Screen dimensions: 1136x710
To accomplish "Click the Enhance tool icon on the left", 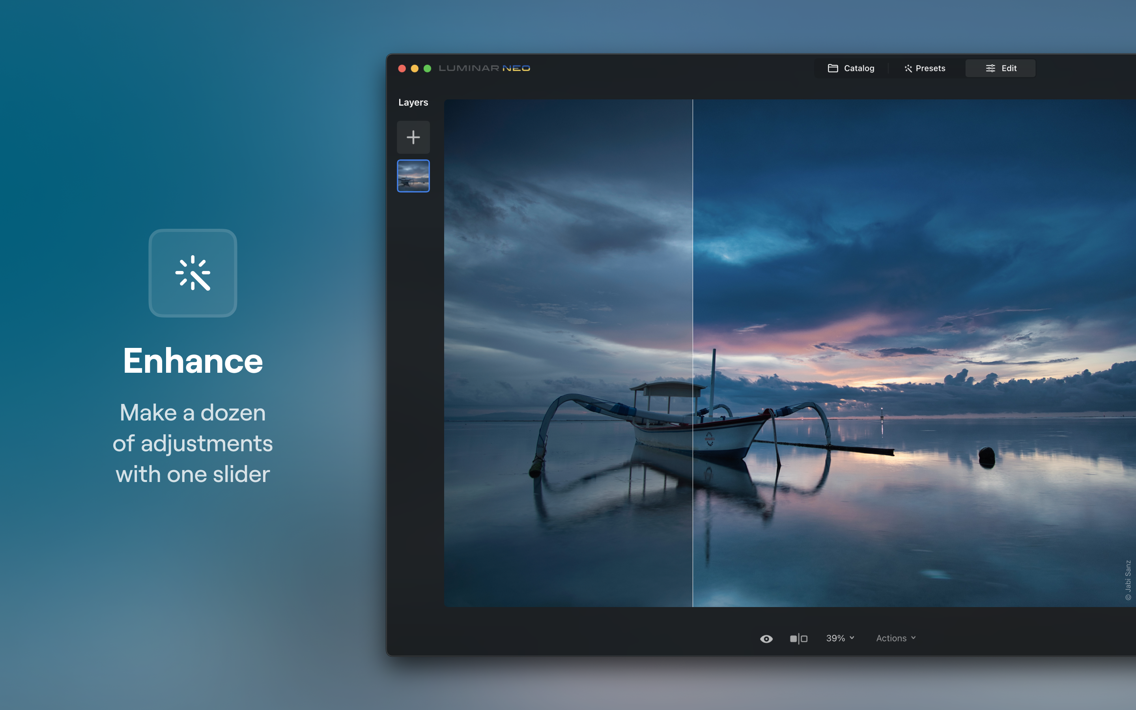I will click(x=192, y=273).
